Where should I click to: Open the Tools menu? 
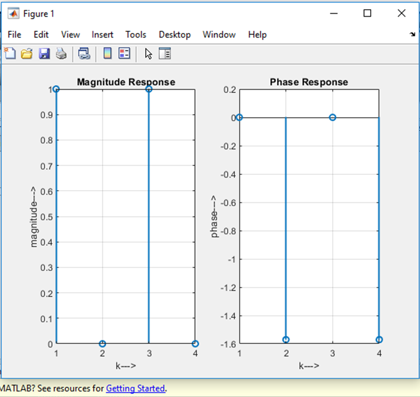click(x=136, y=34)
